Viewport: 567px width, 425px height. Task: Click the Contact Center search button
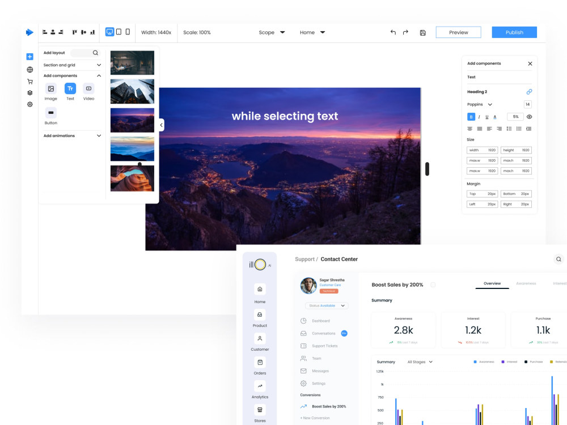[558, 259]
